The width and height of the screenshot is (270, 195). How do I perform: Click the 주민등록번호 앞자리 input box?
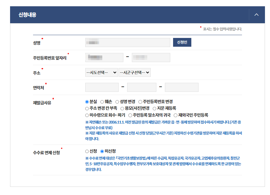click(104, 57)
